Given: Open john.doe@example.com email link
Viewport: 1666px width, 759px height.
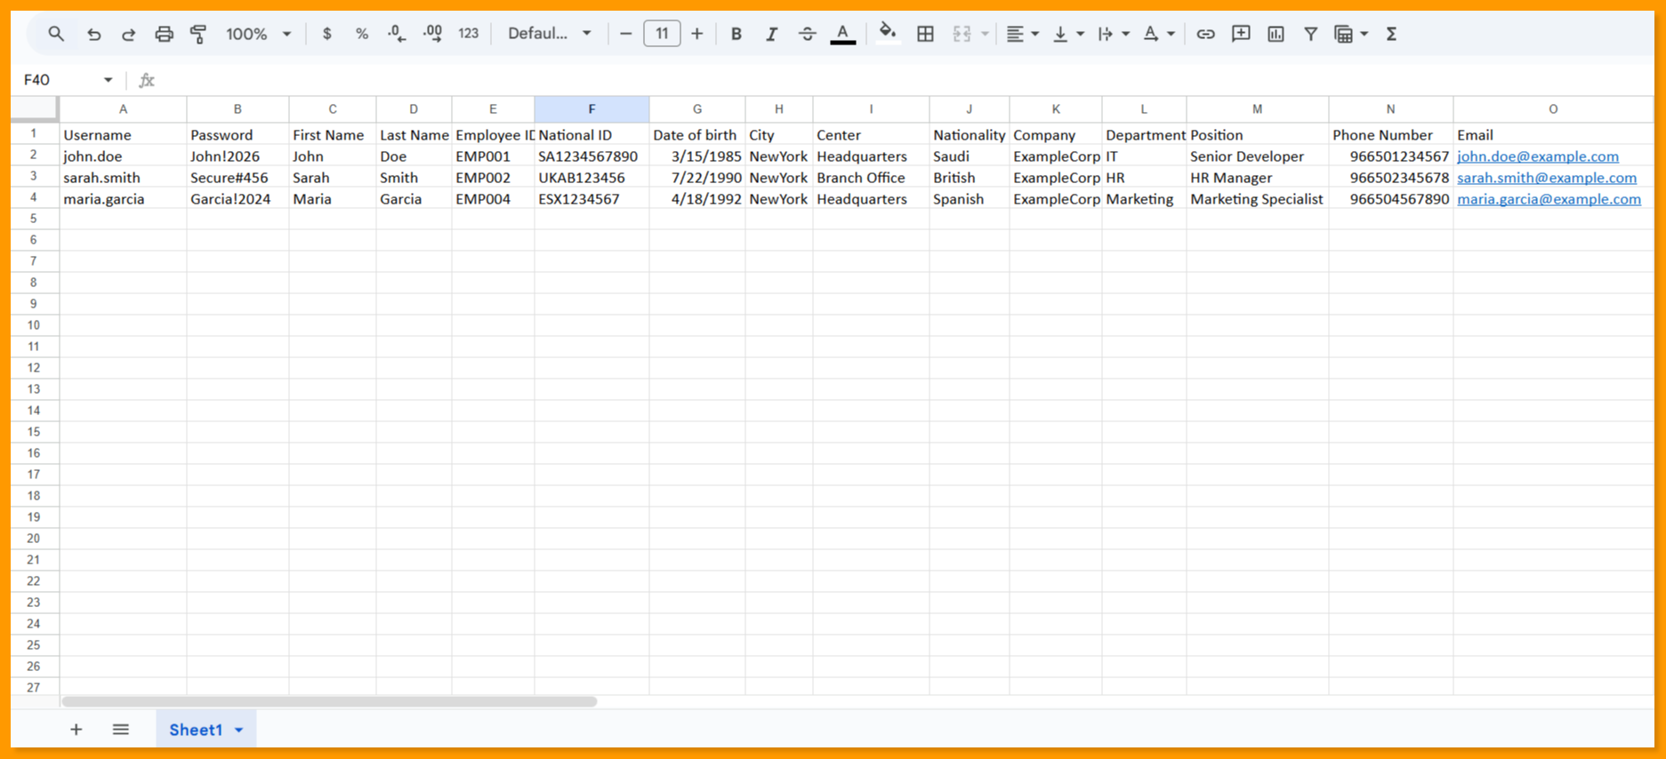Looking at the screenshot, I should click(x=1538, y=156).
